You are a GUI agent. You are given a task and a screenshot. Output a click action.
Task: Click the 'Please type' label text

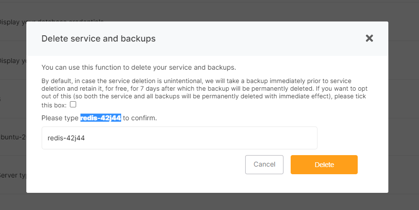pyautogui.click(x=60, y=117)
